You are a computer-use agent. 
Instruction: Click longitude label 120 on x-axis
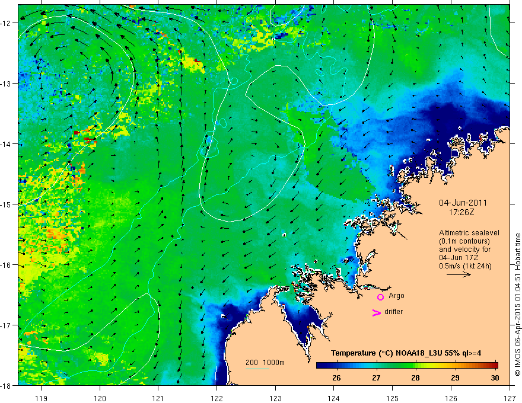click(100, 398)
